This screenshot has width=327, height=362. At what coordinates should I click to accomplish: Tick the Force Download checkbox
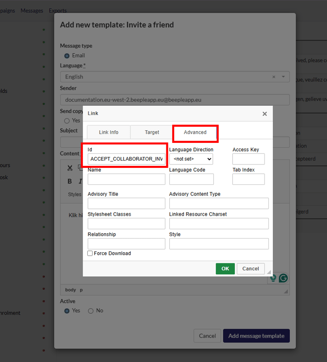tap(90, 253)
